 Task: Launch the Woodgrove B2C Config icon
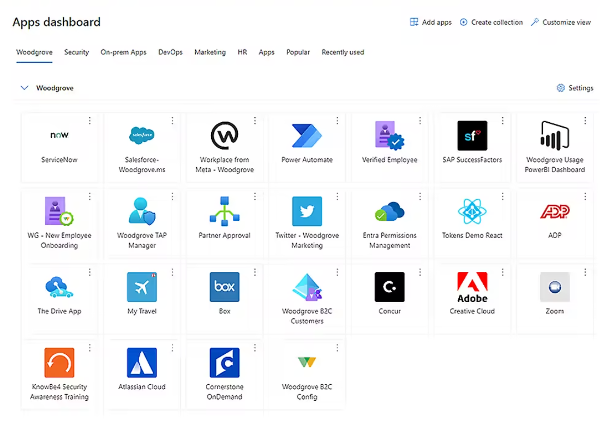point(307,362)
